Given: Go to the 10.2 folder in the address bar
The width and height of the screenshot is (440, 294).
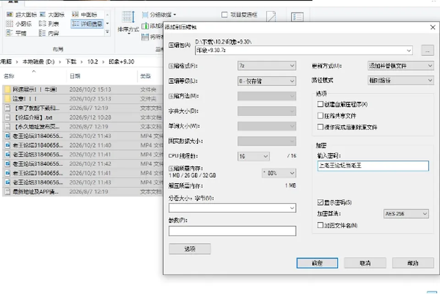Looking at the screenshot, I should [93, 62].
